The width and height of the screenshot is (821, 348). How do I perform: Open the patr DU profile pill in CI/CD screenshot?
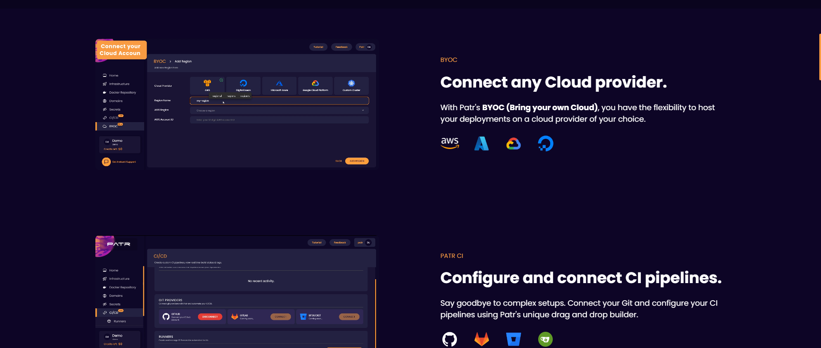pos(365,243)
